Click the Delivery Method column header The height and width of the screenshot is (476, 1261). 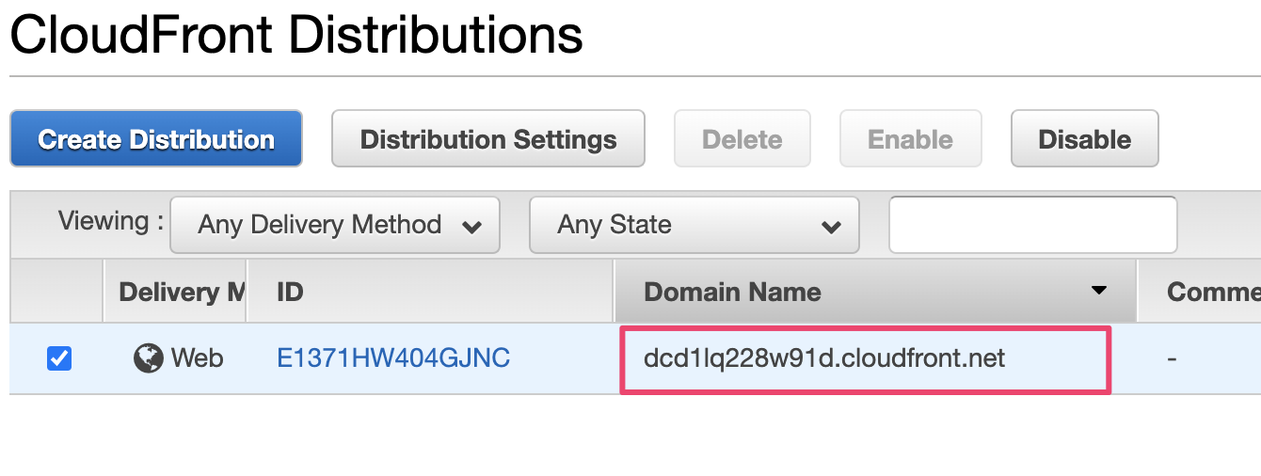(x=181, y=293)
